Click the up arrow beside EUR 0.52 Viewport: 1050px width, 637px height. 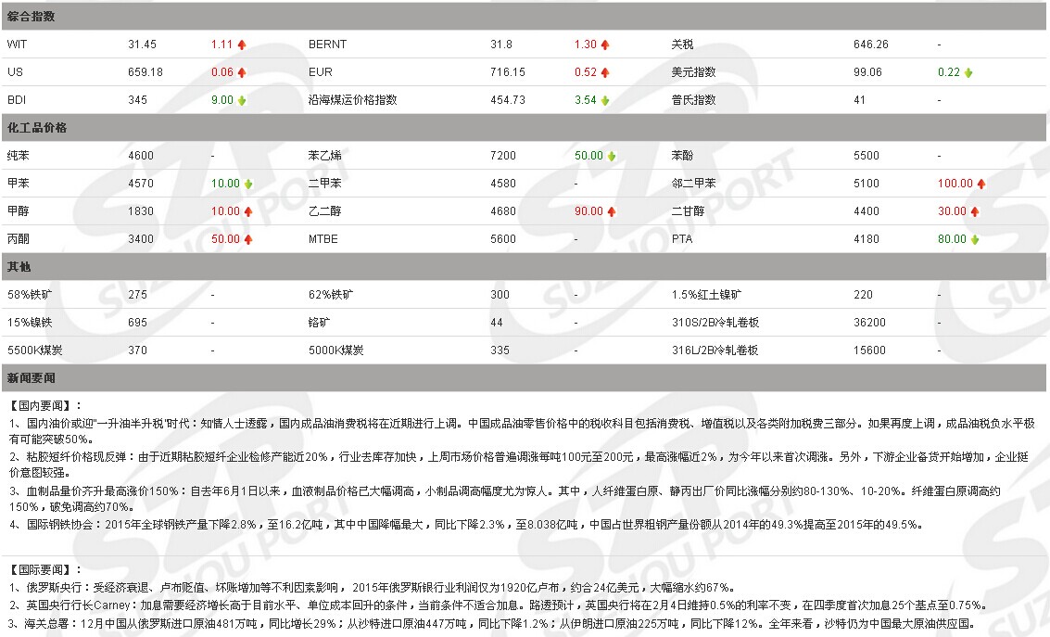pyautogui.click(x=604, y=72)
